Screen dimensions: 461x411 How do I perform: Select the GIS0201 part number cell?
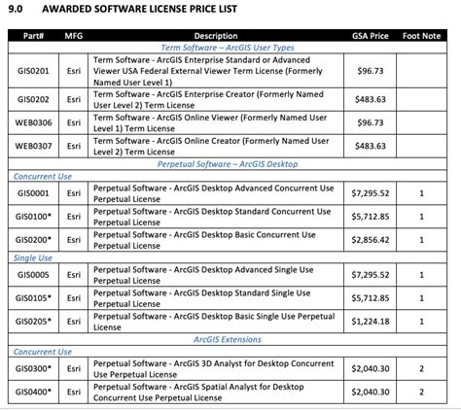33,71
